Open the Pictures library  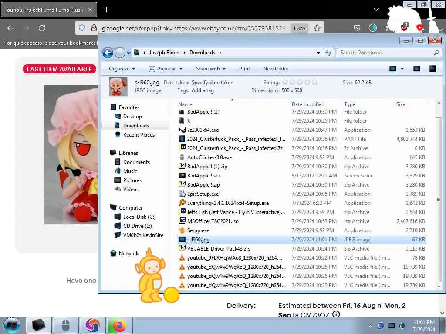point(132,180)
